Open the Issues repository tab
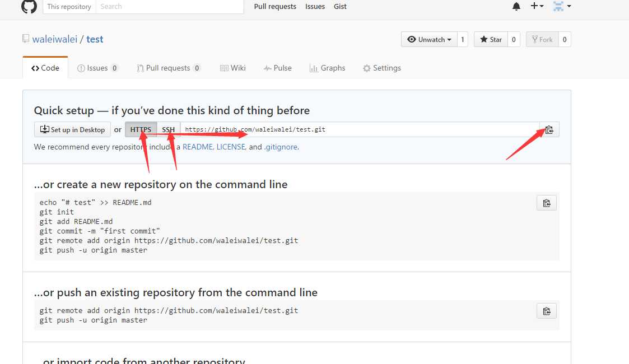Screen dimensions: 629x364 tap(97, 68)
